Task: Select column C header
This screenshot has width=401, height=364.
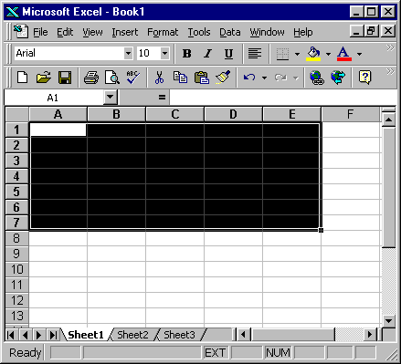Action: [x=174, y=114]
